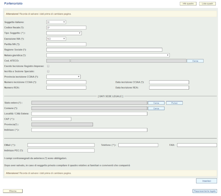Open the Info quadro button

coord(188,4)
